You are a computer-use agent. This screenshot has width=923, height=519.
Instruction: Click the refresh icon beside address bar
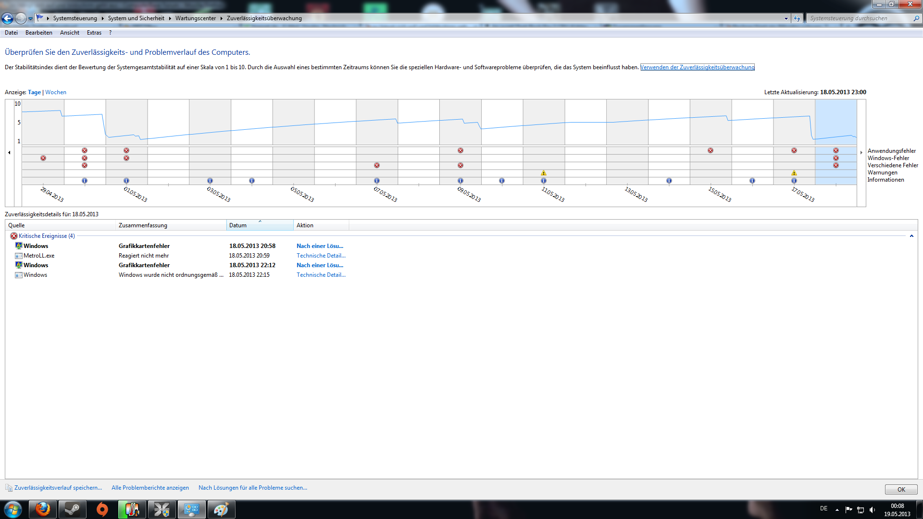(797, 18)
